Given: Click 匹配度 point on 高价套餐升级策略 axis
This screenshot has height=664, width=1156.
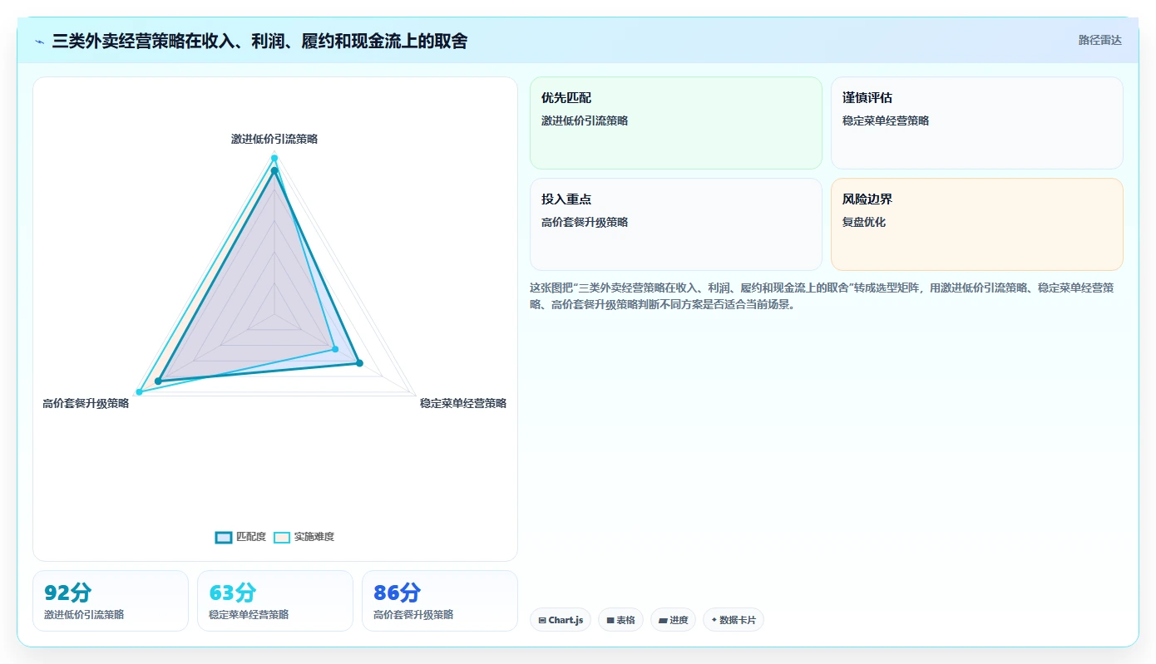Looking at the screenshot, I should click(x=158, y=381).
